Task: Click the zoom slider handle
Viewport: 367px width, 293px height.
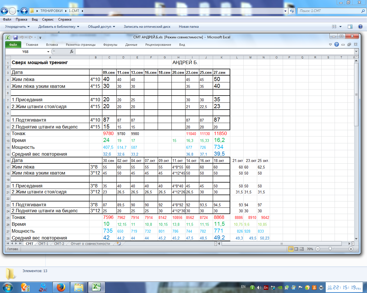Action: click(x=330, y=249)
